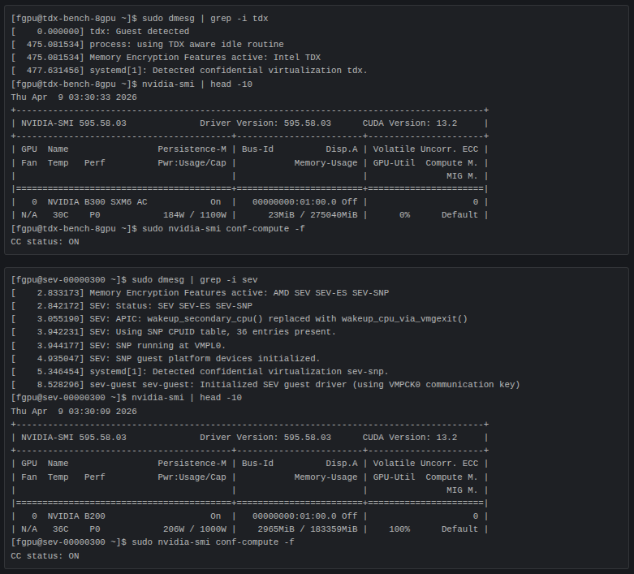Image resolution: width=634 pixels, height=574 pixels.
Task: Select 'Memory Encryption Features active: AMD SEV' line
Action: pyautogui.click(x=201, y=293)
